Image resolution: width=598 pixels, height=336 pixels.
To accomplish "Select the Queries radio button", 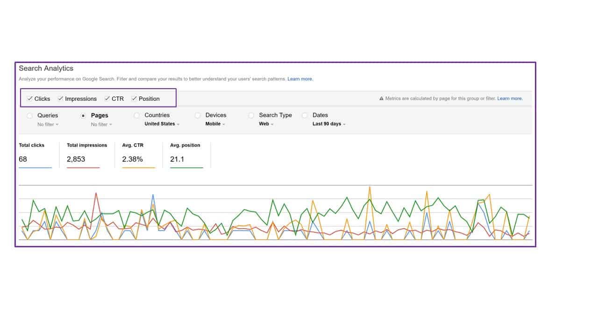I will pos(30,115).
